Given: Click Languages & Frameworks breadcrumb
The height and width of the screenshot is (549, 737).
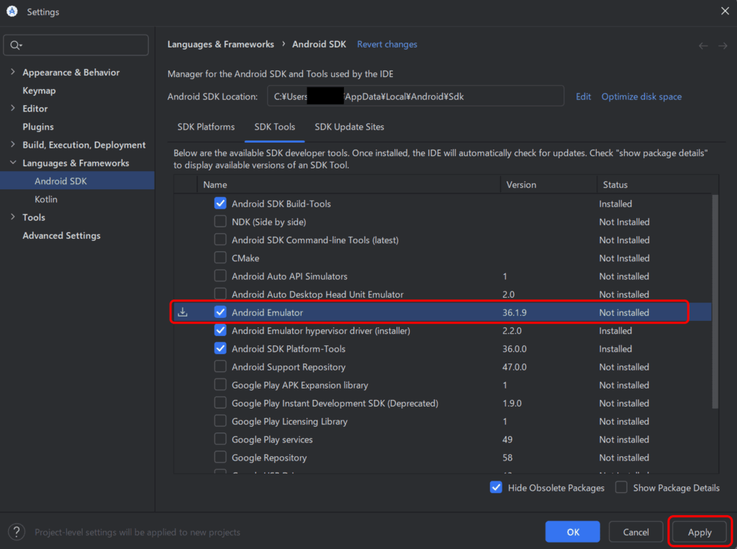Looking at the screenshot, I should pos(220,44).
